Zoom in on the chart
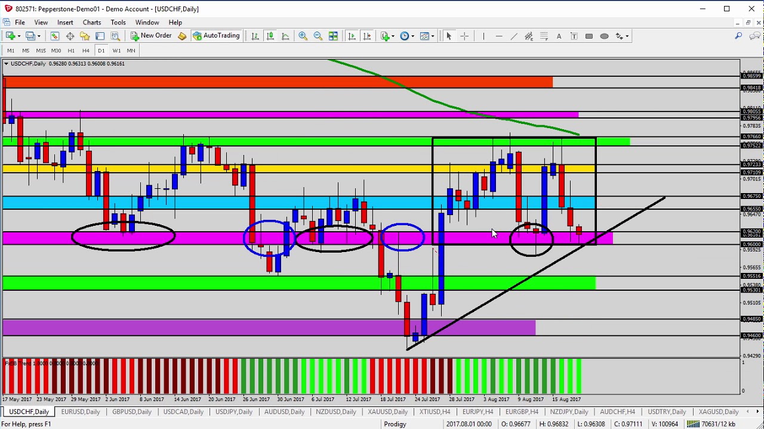 303,36
